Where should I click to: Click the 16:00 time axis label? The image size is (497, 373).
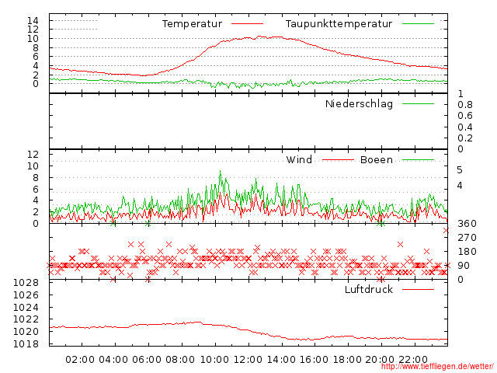[x=314, y=360]
